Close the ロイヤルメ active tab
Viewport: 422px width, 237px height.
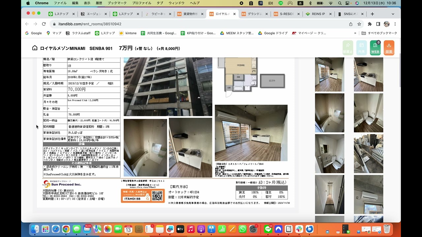[x=234, y=14]
